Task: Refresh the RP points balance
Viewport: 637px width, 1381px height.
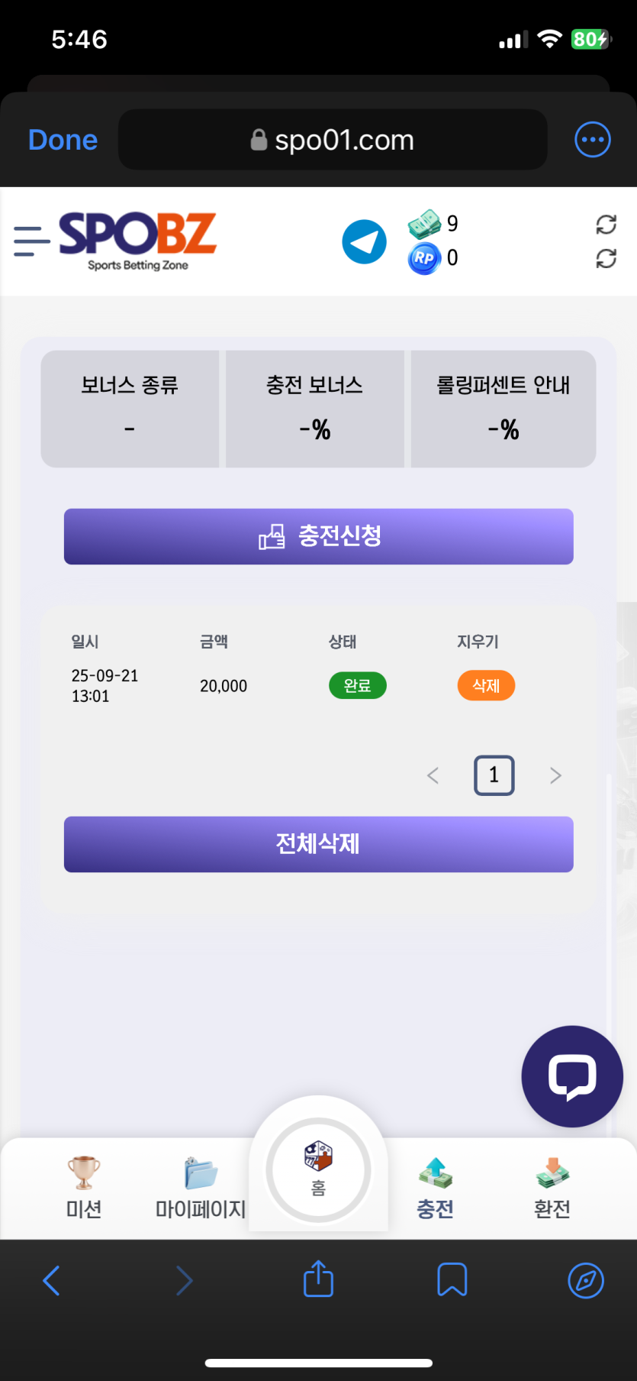Action: (x=606, y=259)
